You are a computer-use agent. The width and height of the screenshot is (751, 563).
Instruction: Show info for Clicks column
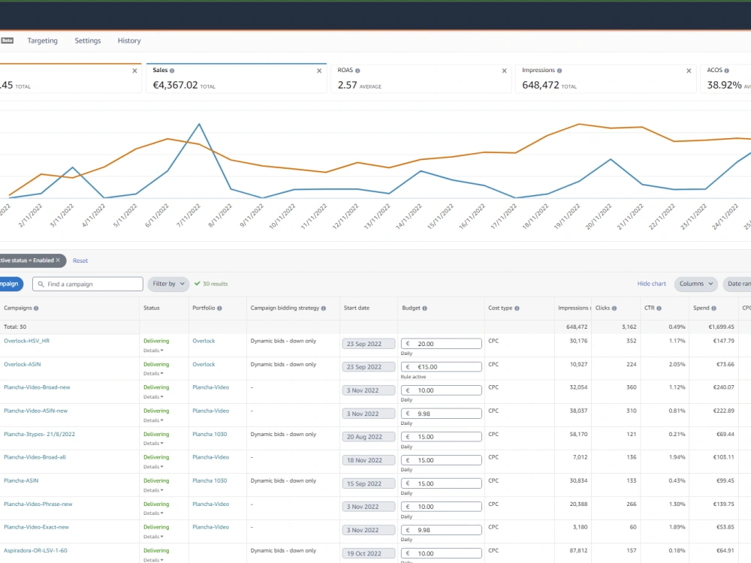[614, 309]
